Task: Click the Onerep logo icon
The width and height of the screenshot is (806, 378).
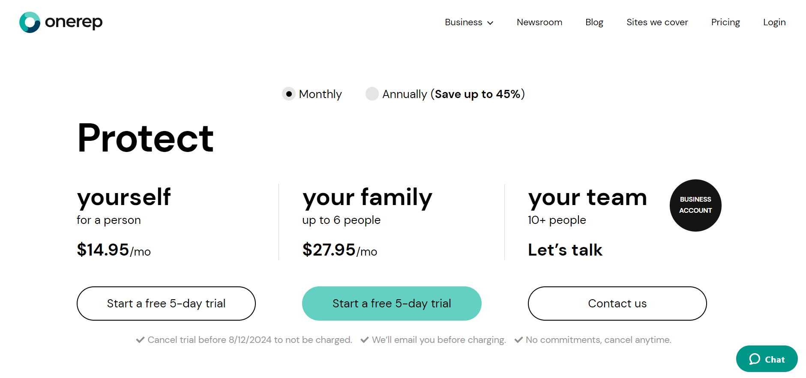Action: click(30, 22)
